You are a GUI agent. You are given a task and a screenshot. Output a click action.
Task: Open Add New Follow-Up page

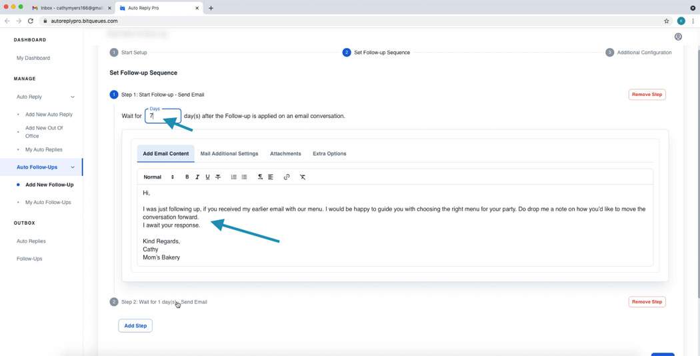coord(49,185)
